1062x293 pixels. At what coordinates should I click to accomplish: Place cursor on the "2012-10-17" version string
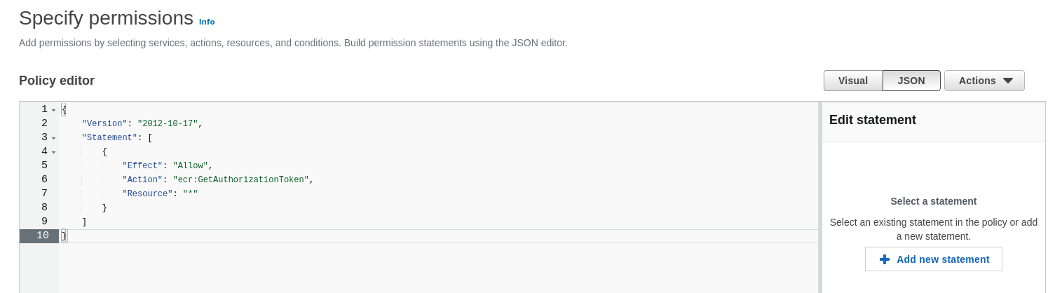(168, 123)
